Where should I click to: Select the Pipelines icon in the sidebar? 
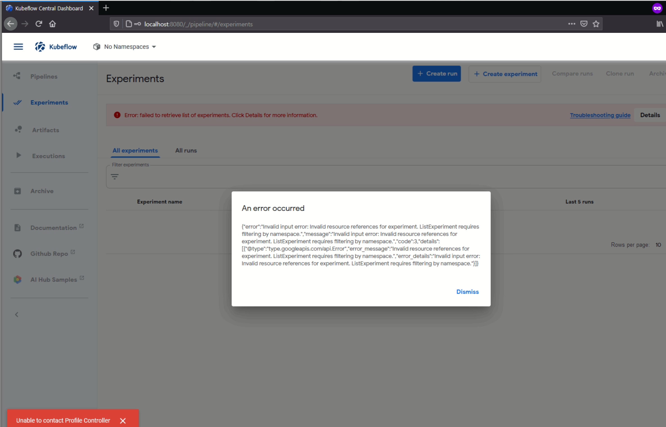click(x=17, y=76)
